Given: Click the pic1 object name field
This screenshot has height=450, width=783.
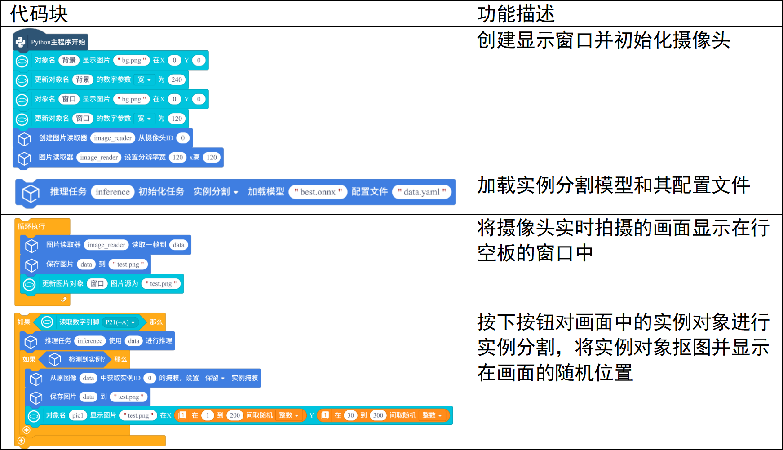Looking at the screenshot, I should pyautogui.click(x=78, y=416).
